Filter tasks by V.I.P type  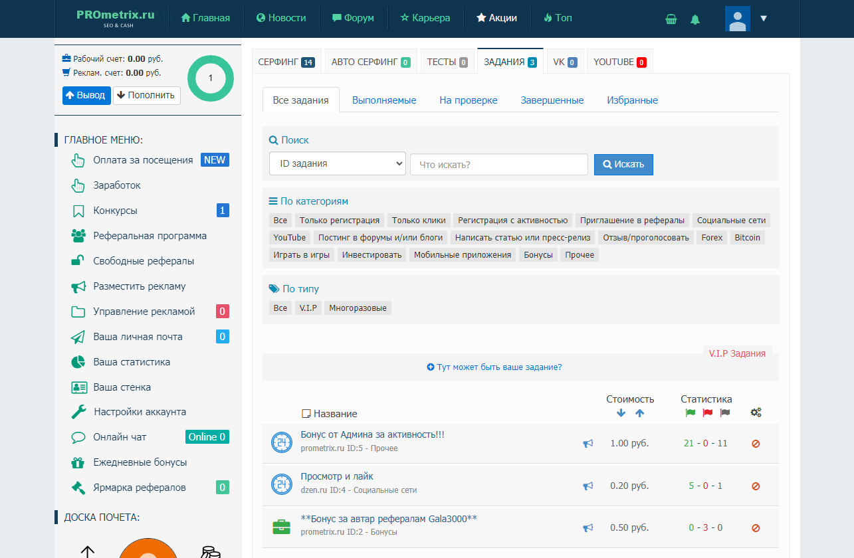(308, 308)
